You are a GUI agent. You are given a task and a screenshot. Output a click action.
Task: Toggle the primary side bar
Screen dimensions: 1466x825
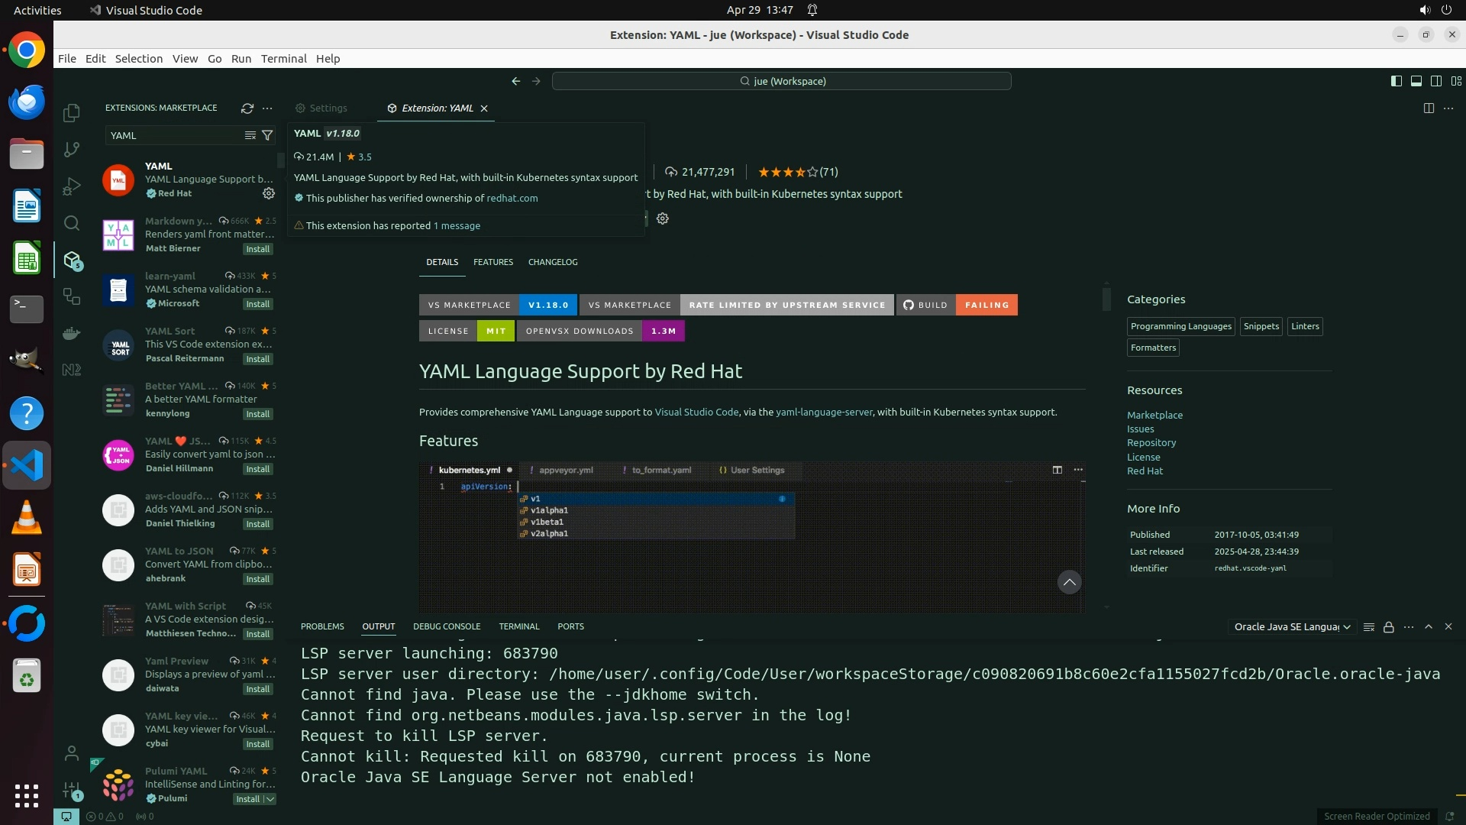1396,81
